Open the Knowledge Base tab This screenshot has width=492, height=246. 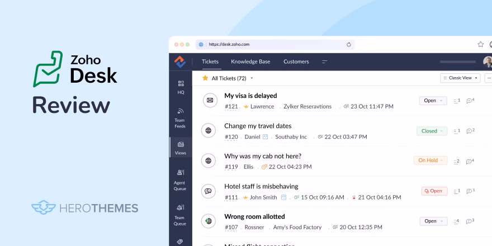click(250, 62)
